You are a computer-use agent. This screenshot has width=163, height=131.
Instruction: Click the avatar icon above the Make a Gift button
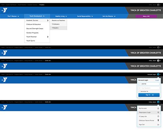(158, 5)
